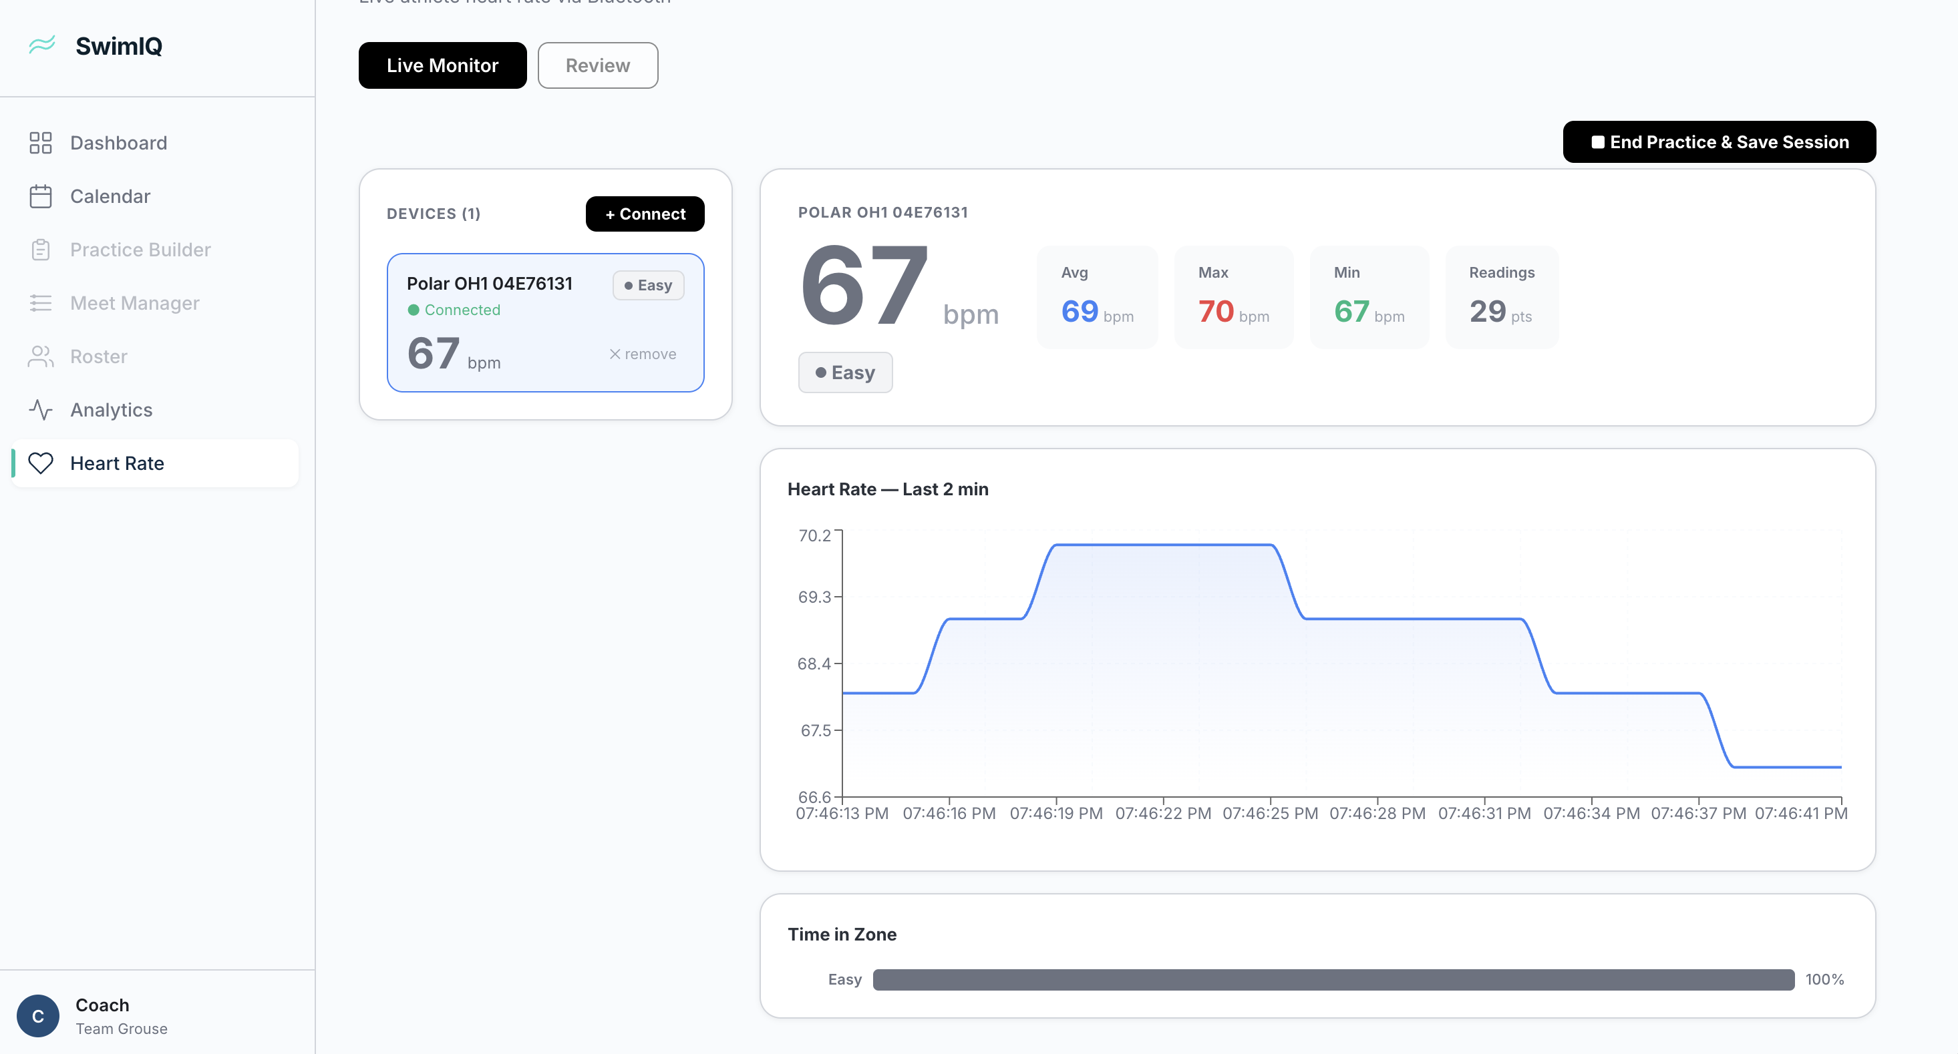Click the heart rate chart peak plateau

pos(1163,545)
